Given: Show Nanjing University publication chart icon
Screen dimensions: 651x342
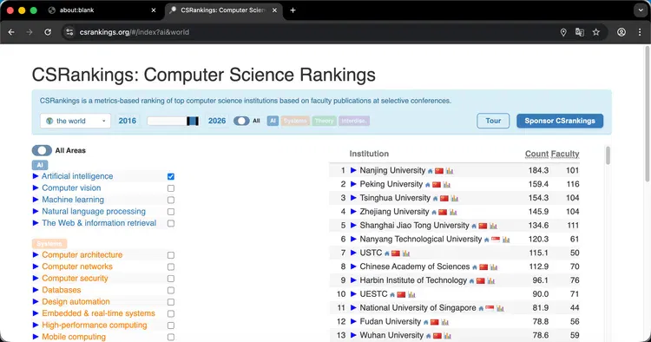Looking at the screenshot, I should pyautogui.click(x=450, y=171).
